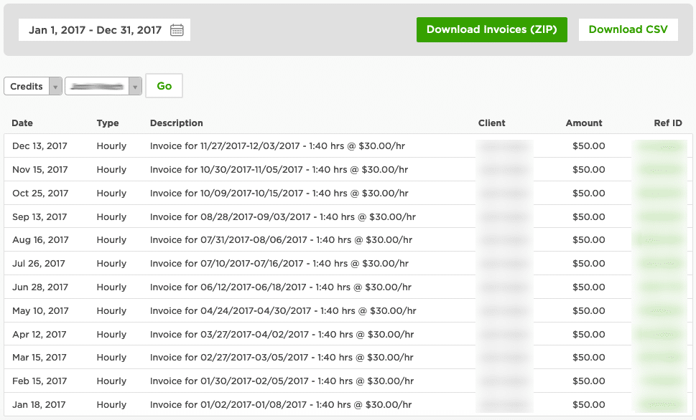The image size is (696, 420).
Task: Click the $50.00 amount in Dec 13 row
Action: coord(588,146)
